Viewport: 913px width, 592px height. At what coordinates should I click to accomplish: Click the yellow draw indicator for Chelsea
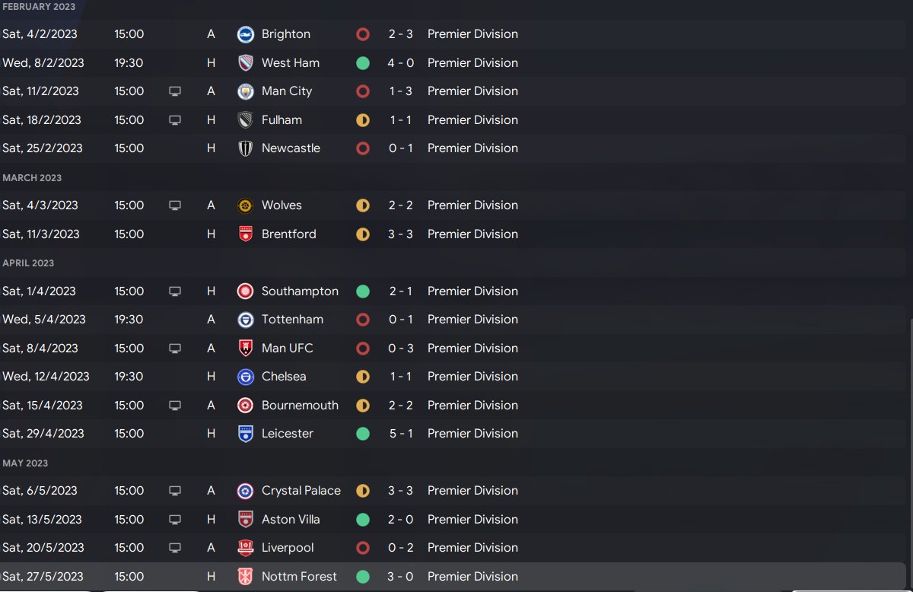pyautogui.click(x=363, y=377)
